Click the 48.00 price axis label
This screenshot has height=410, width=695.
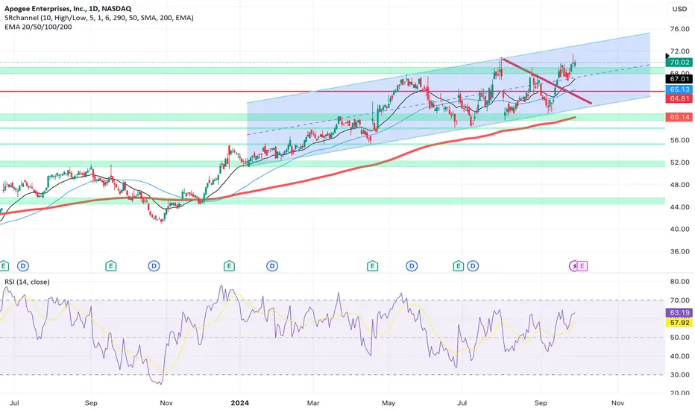point(679,184)
